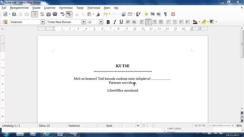Viewport: 244px width, 137px height.
Task: Run Spelling and Grammar check icon
Action: [63, 14]
